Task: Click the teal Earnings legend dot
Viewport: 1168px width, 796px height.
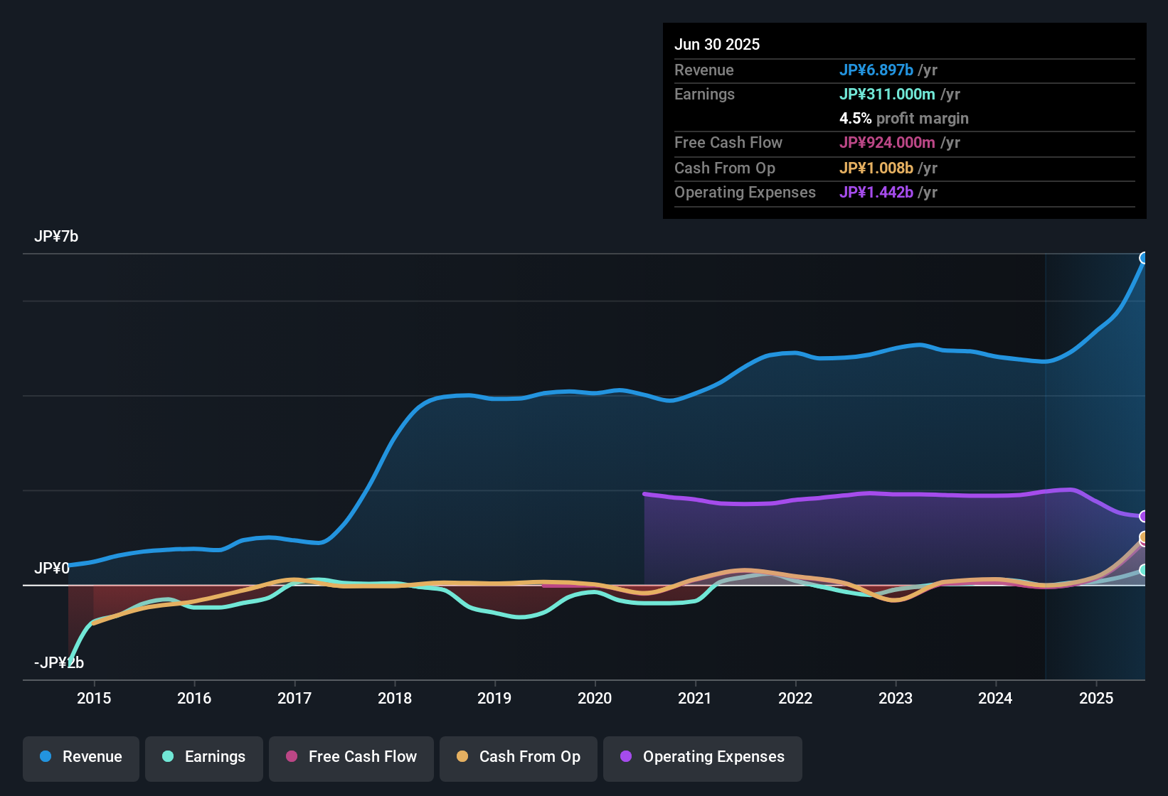Action: tap(168, 757)
